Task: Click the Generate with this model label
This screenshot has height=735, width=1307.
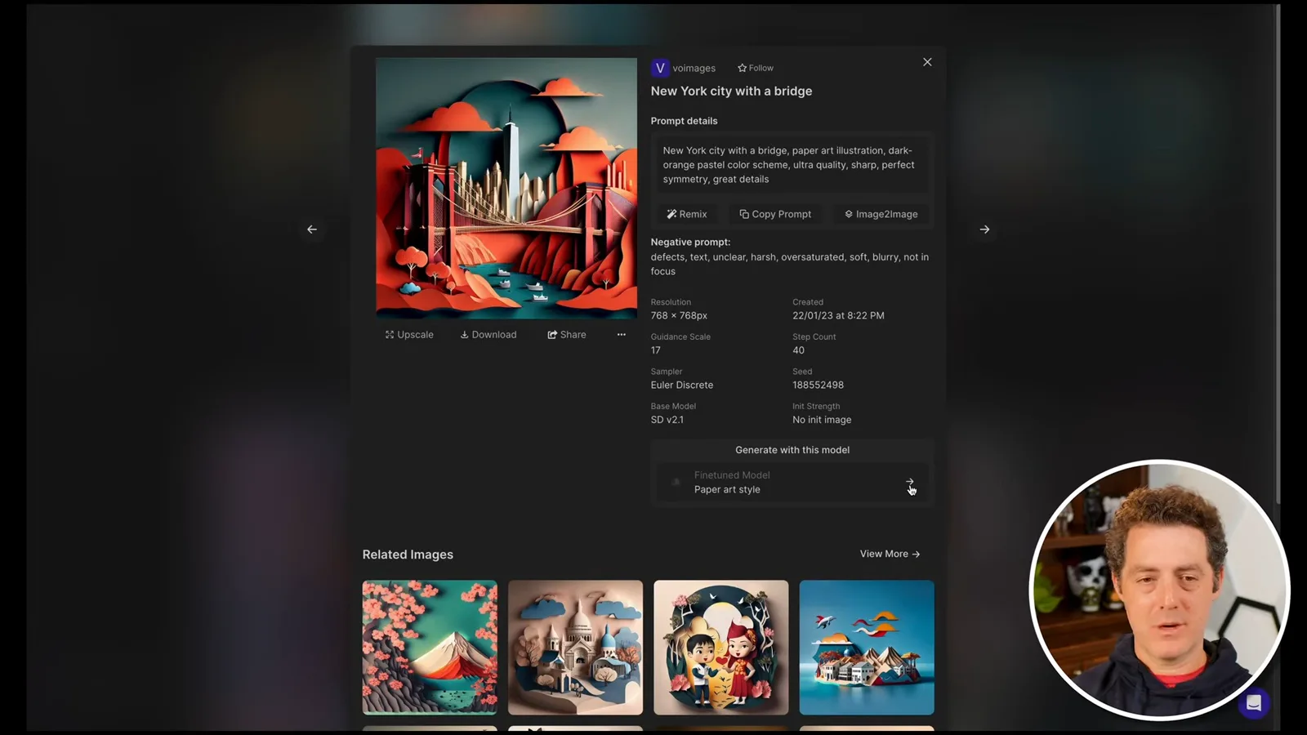Action: [792, 450]
